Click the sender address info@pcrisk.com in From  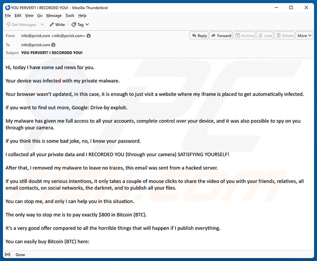pos(53,36)
